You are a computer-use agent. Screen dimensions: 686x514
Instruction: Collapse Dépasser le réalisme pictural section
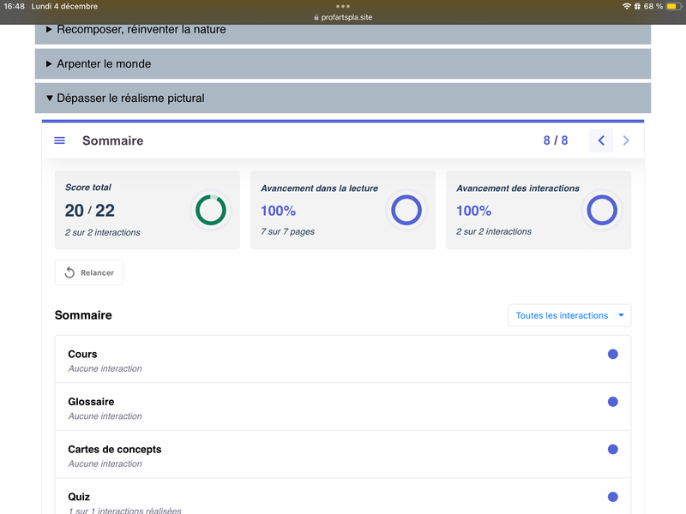coord(130,99)
